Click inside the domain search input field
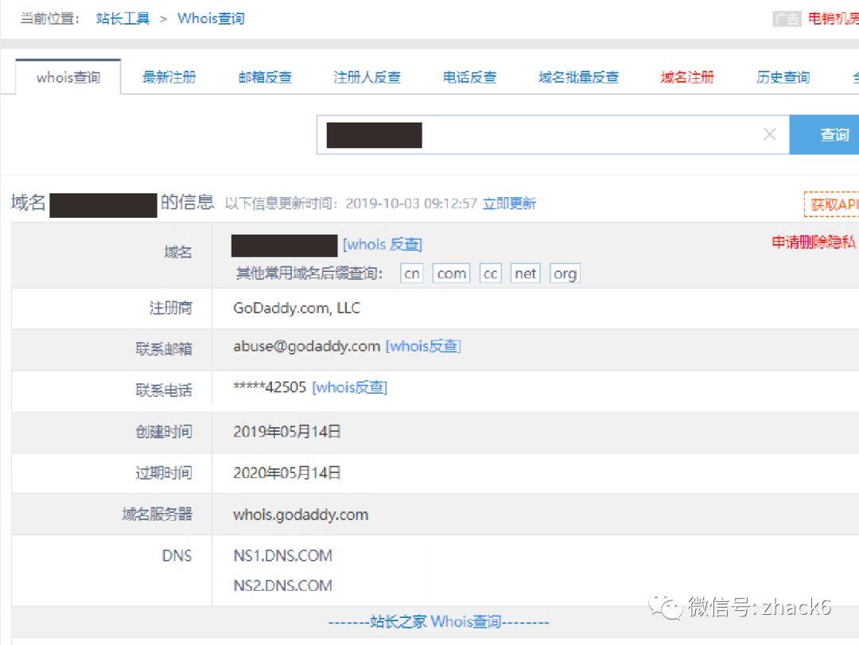The width and height of the screenshot is (859, 645). click(557, 134)
